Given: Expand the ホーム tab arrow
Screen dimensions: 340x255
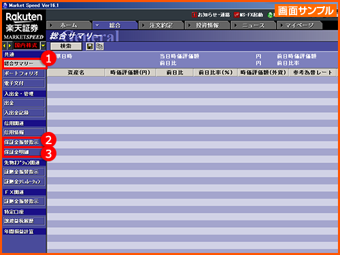Looking at the screenshot, I should point(51,25).
